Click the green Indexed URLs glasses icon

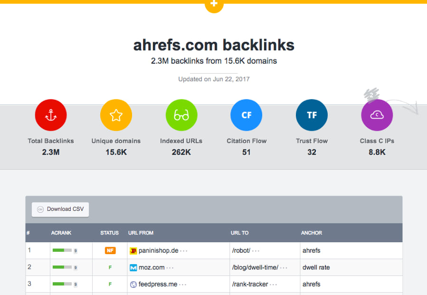coord(181,115)
